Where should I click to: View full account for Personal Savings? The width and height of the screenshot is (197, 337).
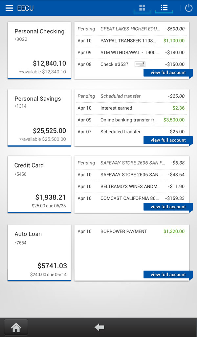point(168,140)
